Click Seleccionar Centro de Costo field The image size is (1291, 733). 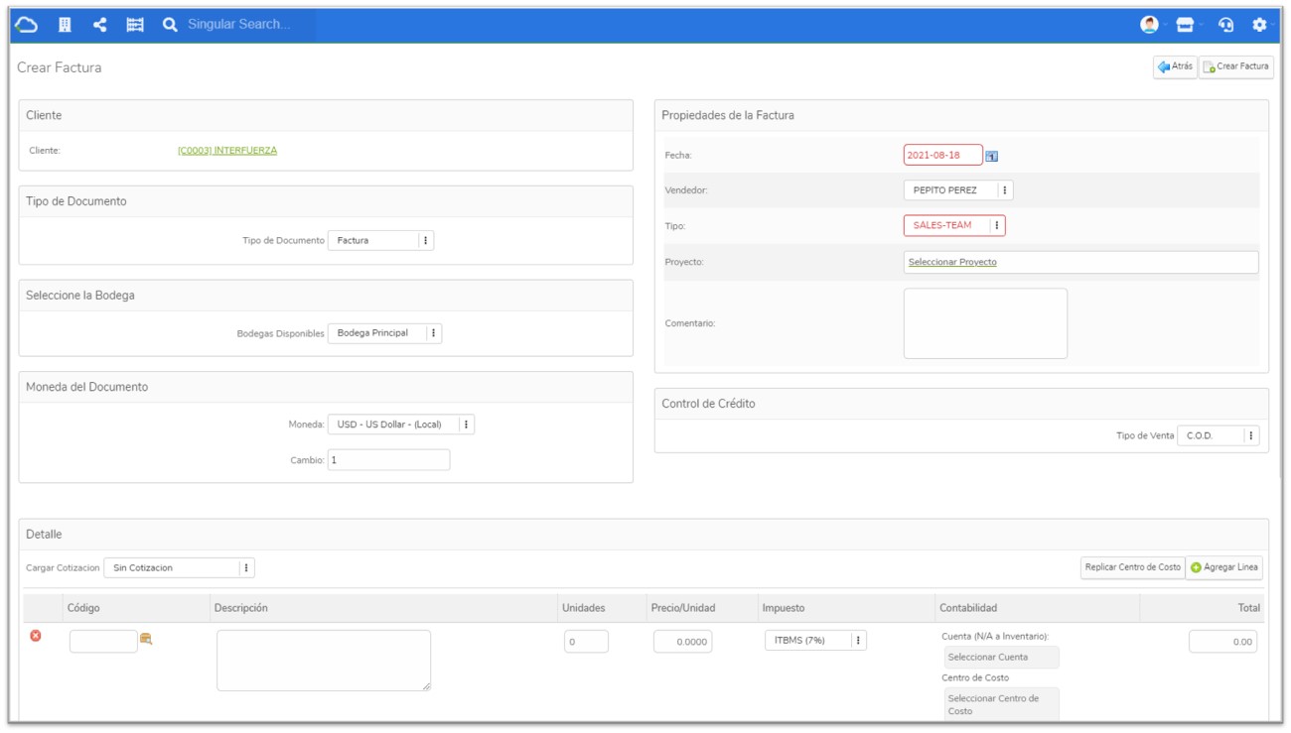tap(1000, 704)
